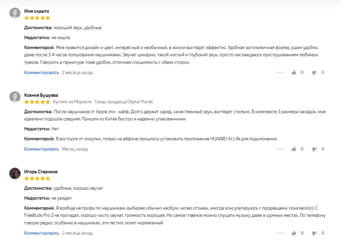The image size is (340, 247).
Task: Open more options for Ксения Бушуева's review
Action: click(280, 149)
